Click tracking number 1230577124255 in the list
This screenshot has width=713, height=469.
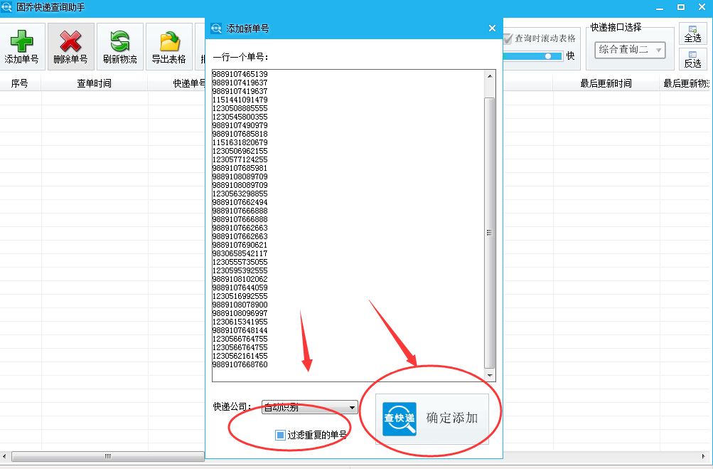pos(240,159)
